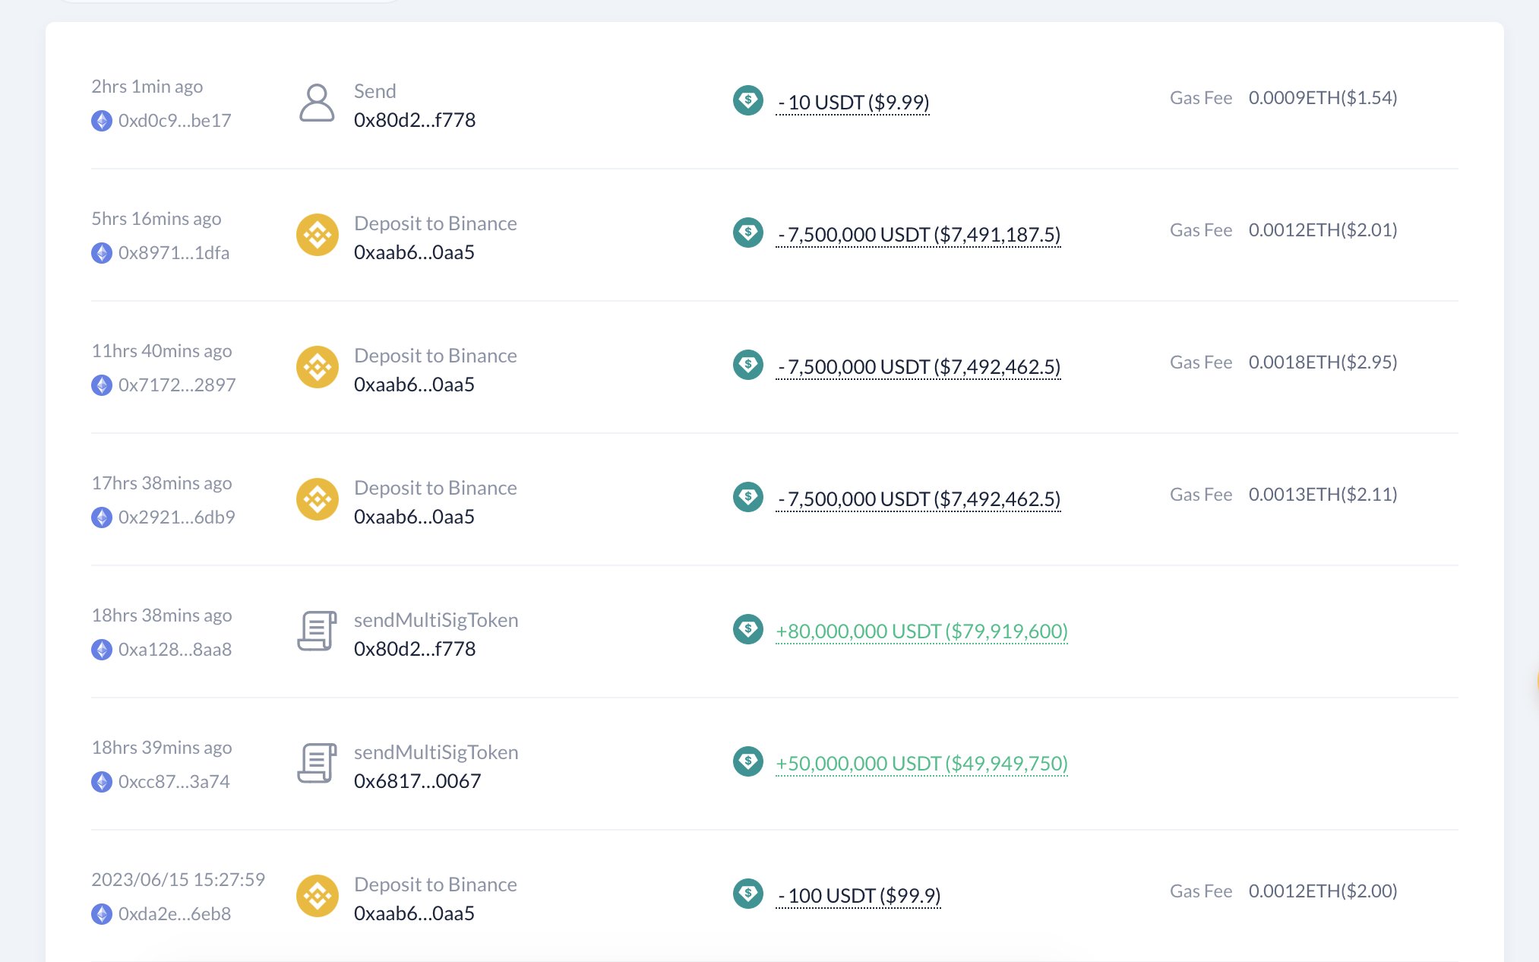Click USDT token icon in 5hrs 16mins row

[748, 233]
